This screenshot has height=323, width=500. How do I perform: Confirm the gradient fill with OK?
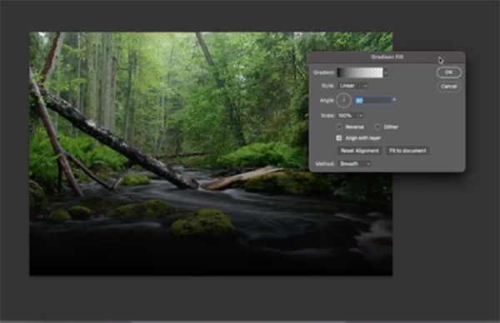[x=448, y=72]
